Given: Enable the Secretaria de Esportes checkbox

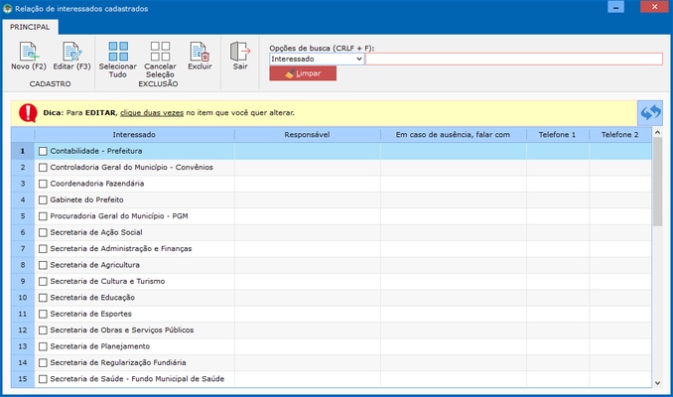Looking at the screenshot, I should [x=43, y=314].
